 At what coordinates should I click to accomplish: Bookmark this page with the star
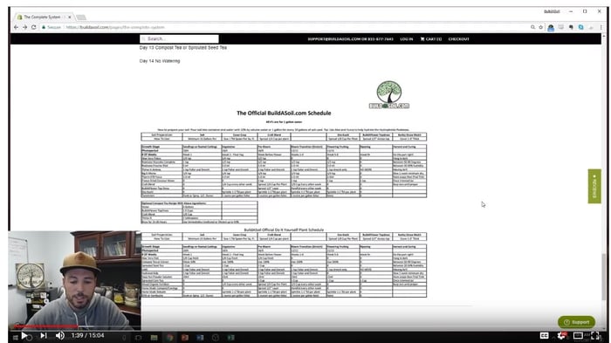pyautogui.click(x=541, y=27)
